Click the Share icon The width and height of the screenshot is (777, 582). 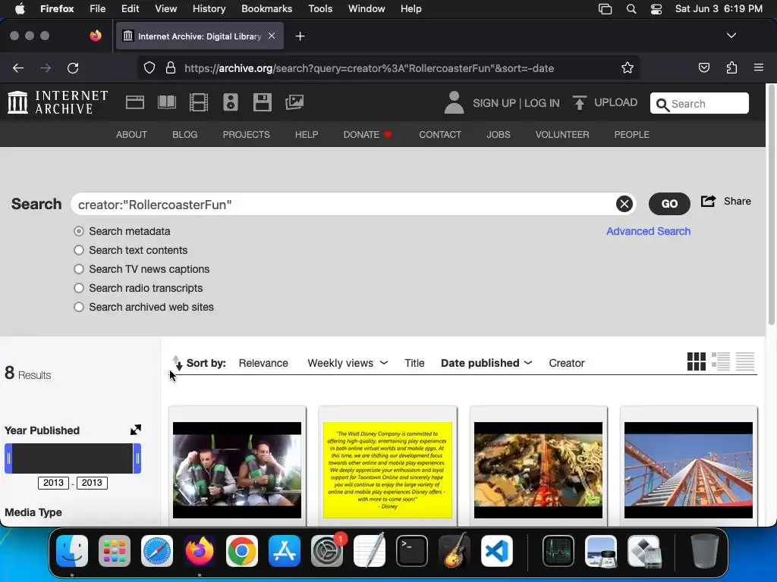(708, 201)
